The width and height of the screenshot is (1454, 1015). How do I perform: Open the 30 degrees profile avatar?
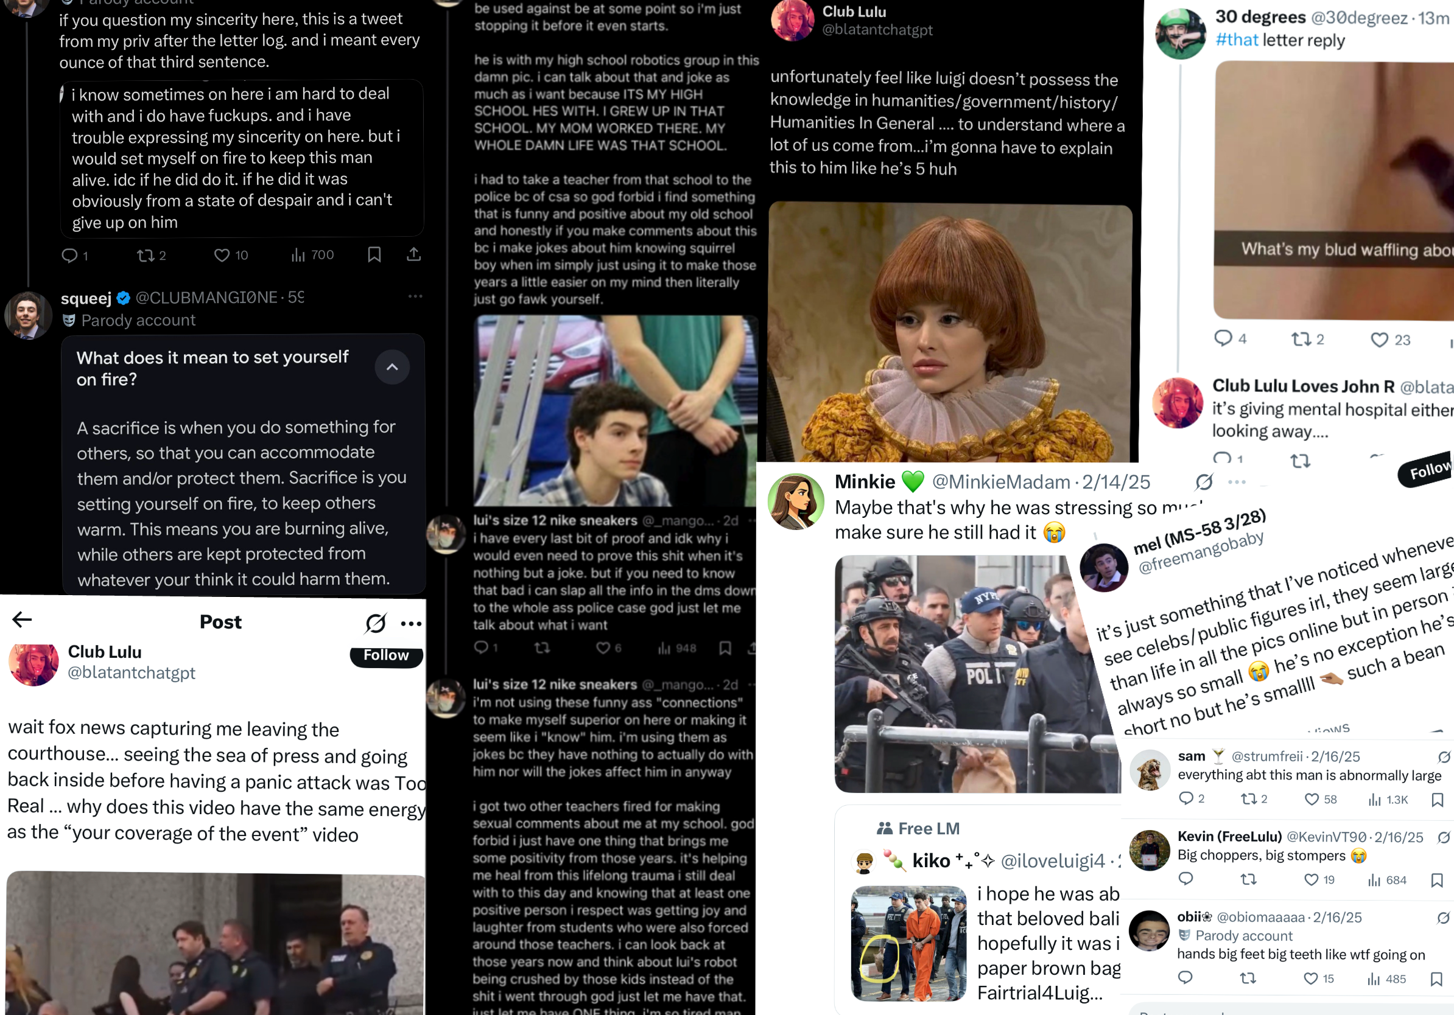tap(1181, 33)
